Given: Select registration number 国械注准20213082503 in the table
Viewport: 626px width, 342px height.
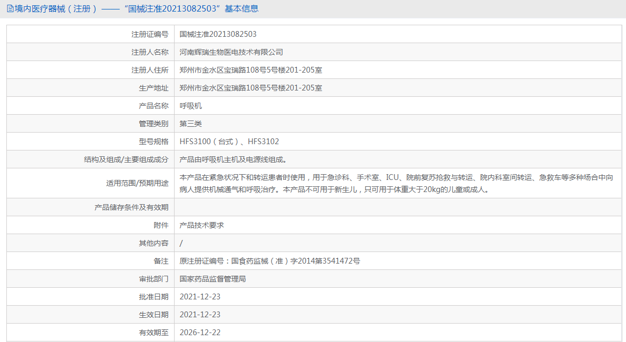Looking at the screenshot, I should [218, 34].
